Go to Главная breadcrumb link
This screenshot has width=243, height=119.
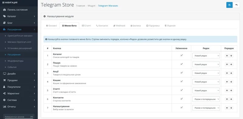[80, 6]
